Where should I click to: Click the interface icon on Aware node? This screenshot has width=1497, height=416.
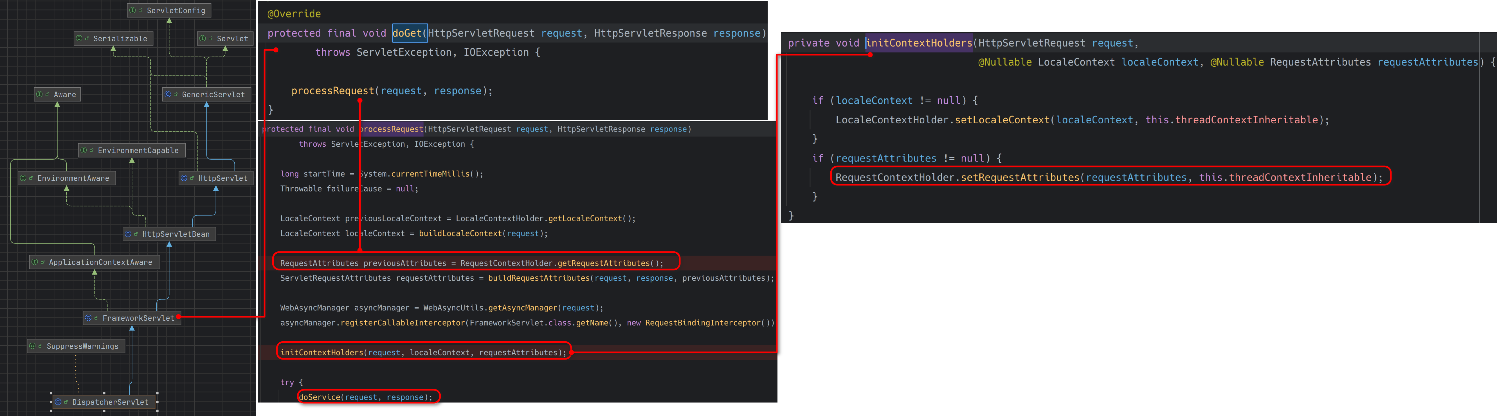(39, 95)
